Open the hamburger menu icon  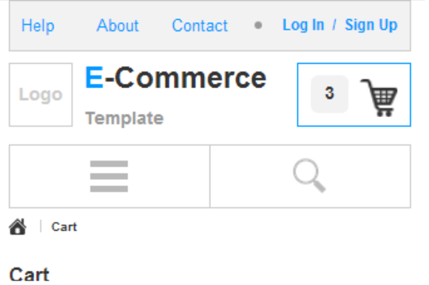[109, 176]
